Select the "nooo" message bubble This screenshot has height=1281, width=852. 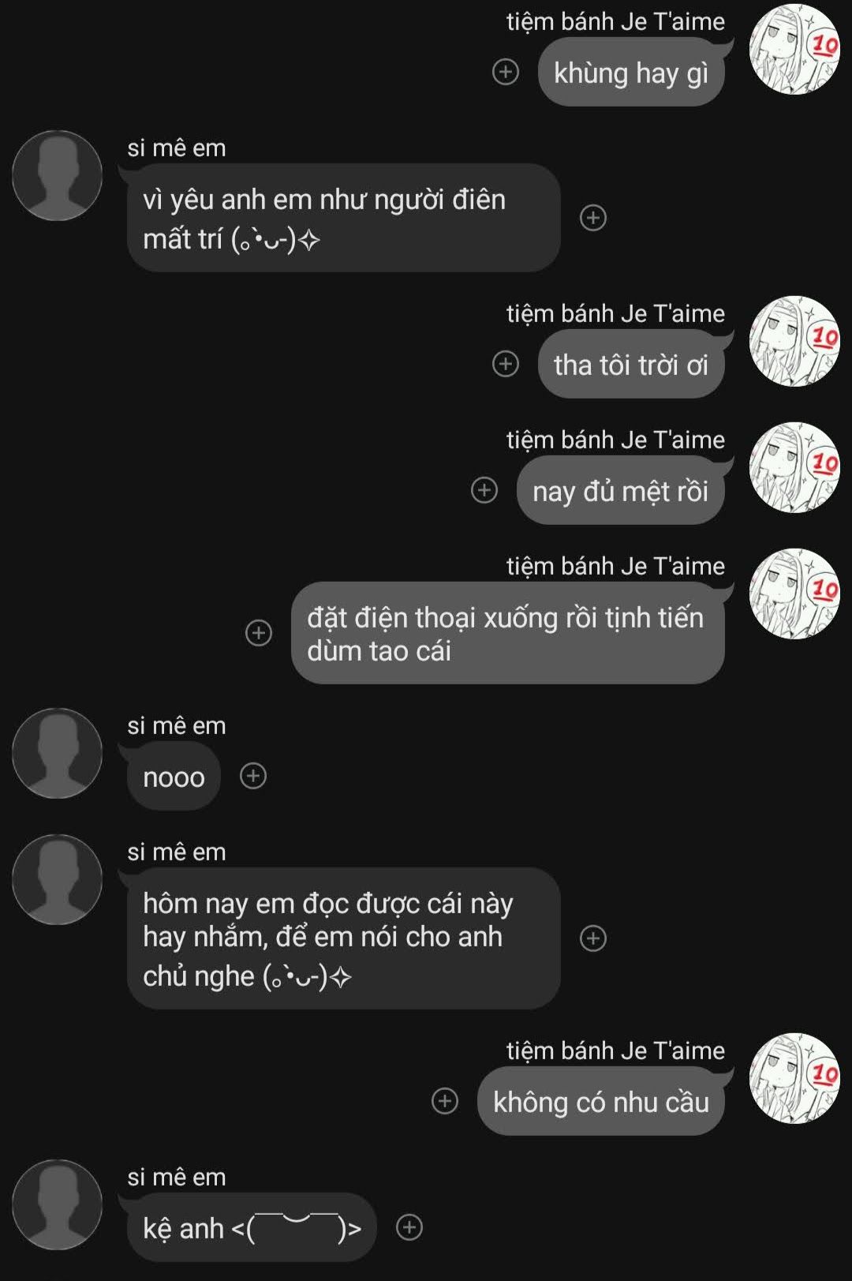174,777
